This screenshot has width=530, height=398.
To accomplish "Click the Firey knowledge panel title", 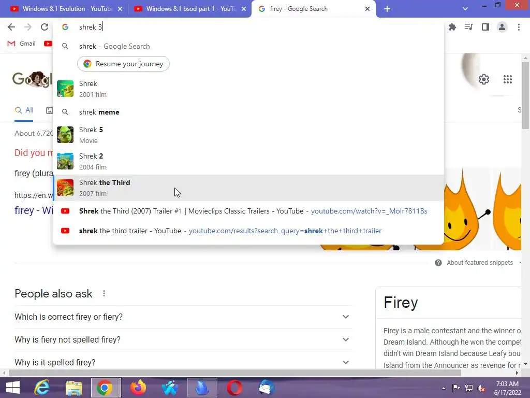I will (x=401, y=302).
